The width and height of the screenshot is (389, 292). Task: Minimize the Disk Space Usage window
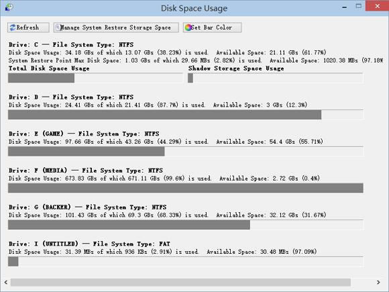click(x=344, y=7)
